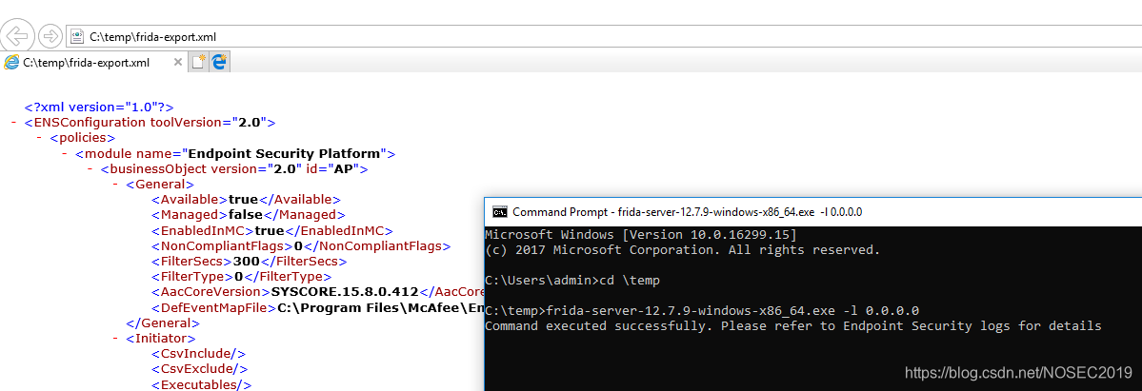The width and height of the screenshot is (1142, 391).
Task: Click the Command Prompt window icon
Action: click(500, 212)
